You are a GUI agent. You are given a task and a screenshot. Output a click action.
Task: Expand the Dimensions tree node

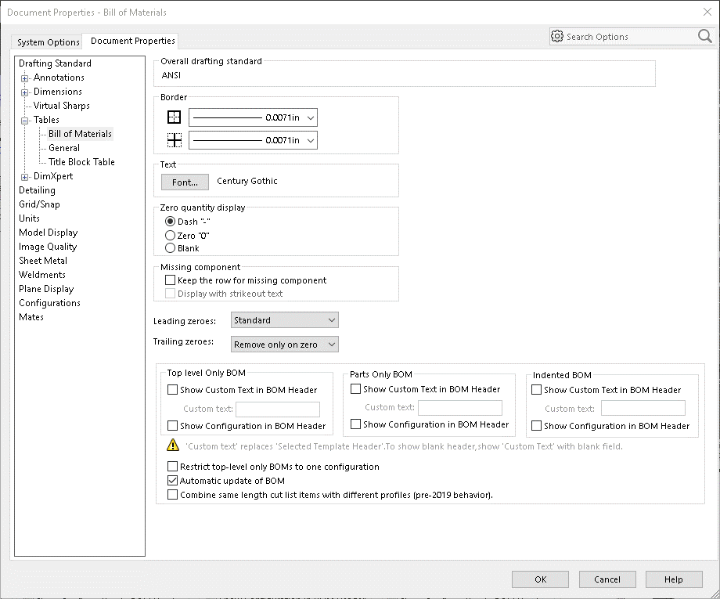point(24,92)
